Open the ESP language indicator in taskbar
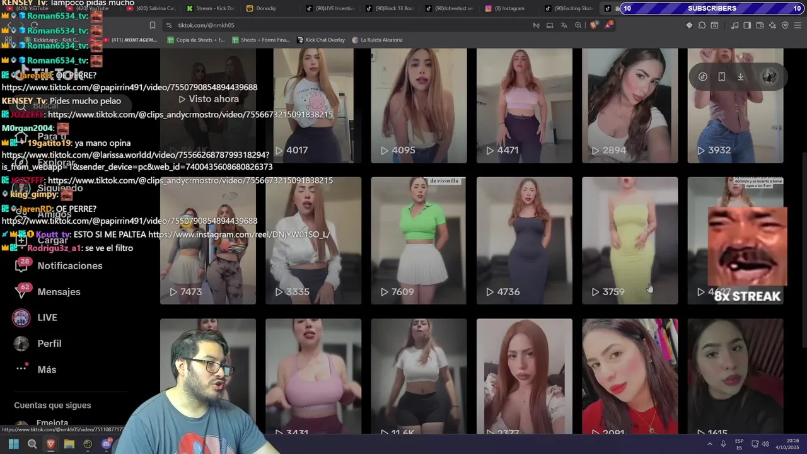 pos(740,444)
